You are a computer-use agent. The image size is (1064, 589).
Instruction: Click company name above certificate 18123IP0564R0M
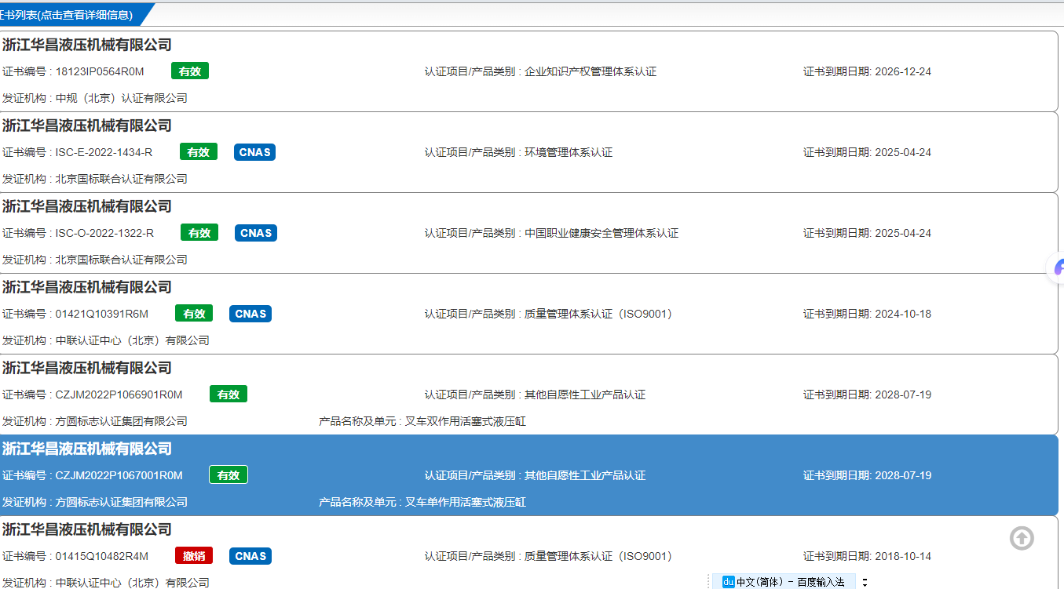[x=87, y=45]
